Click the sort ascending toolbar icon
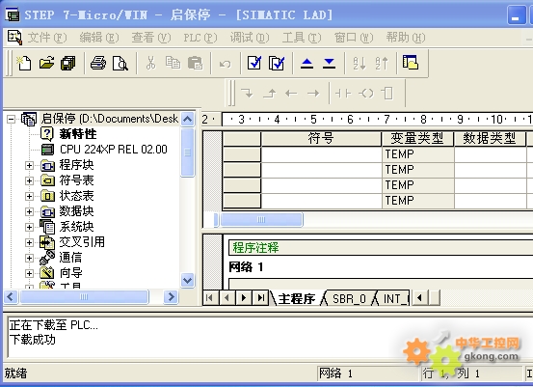The height and width of the screenshot is (387, 533). pyautogui.click(x=360, y=63)
